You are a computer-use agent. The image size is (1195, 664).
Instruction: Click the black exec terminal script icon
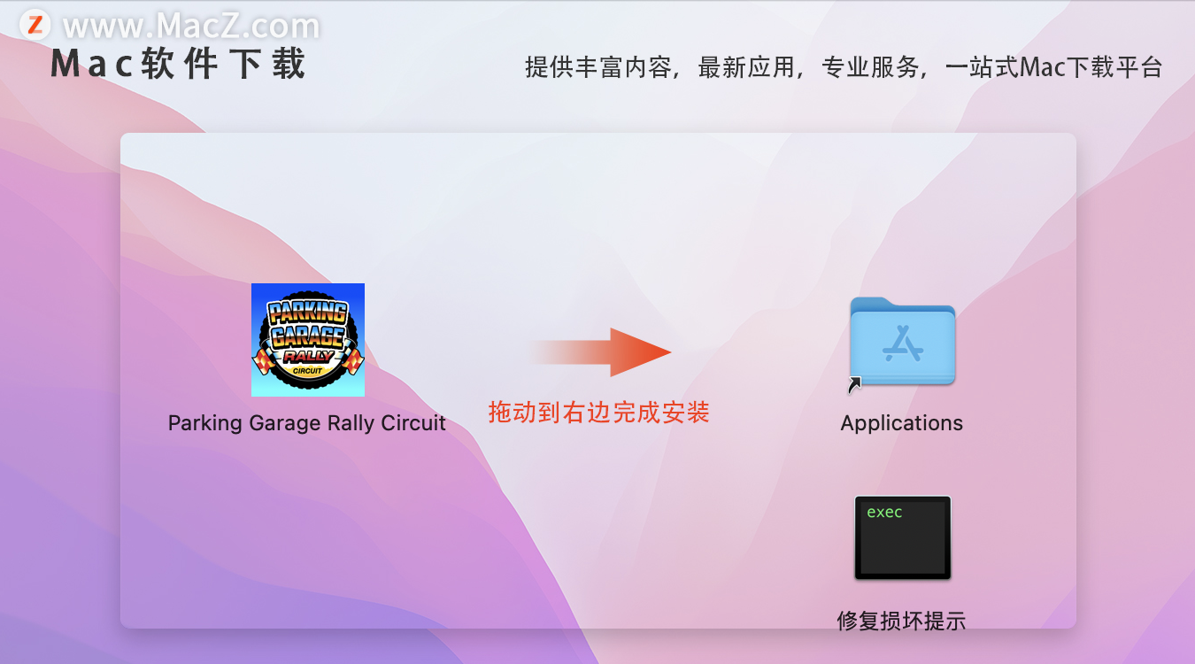pyautogui.click(x=902, y=538)
